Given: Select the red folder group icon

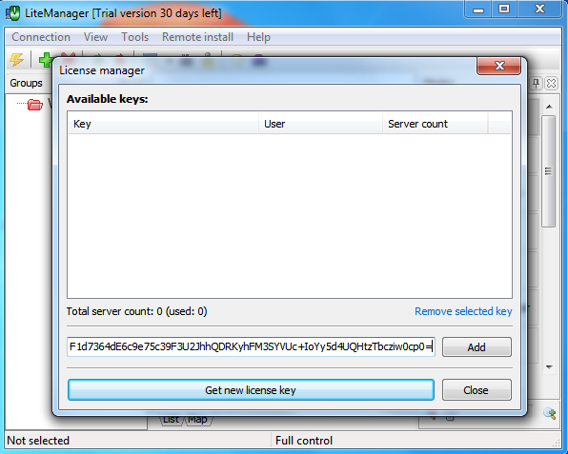Looking at the screenshot, I should pyautogui.click(x=34, y=105).
